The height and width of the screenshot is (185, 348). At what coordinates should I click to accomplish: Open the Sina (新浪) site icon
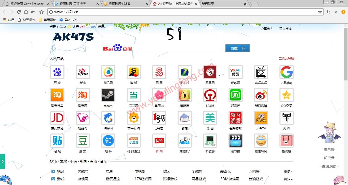pos(83,72)
